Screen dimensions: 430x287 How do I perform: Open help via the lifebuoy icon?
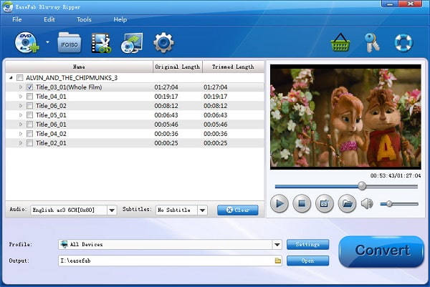(403, 43)
